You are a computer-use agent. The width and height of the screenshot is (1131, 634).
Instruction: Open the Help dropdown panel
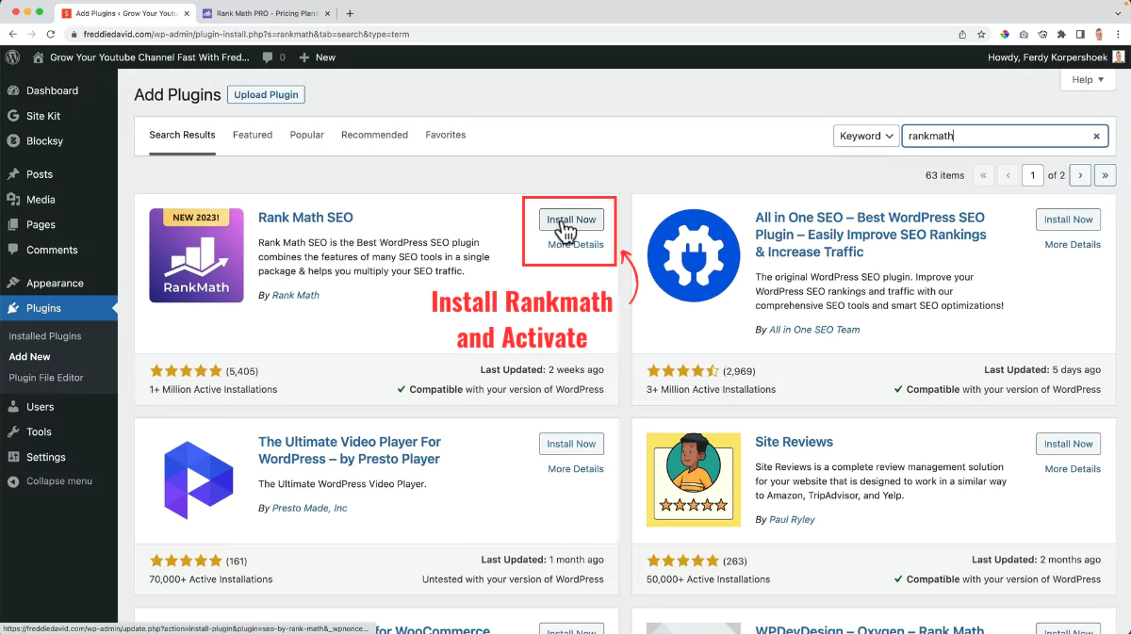tap(1088, 79)
